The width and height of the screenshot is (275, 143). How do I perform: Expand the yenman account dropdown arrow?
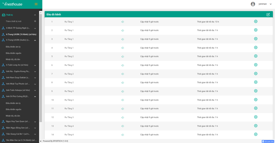tap(271, 4)
